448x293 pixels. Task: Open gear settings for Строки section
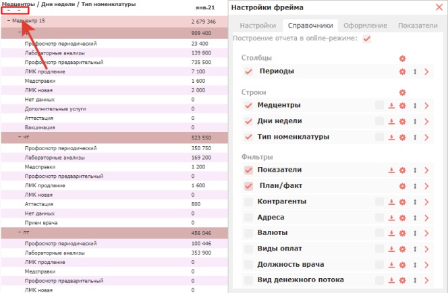click(402, 92)
